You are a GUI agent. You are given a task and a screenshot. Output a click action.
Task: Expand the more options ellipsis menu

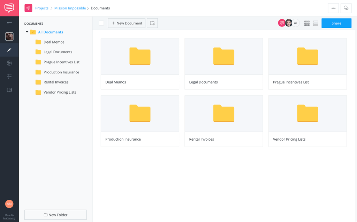coord(333,8)
